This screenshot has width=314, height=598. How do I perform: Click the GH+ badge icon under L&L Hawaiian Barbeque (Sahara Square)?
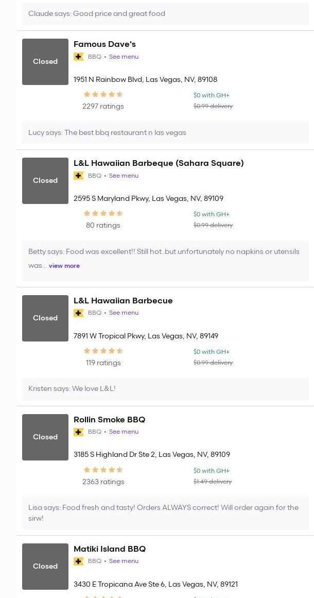click(79, 176)
